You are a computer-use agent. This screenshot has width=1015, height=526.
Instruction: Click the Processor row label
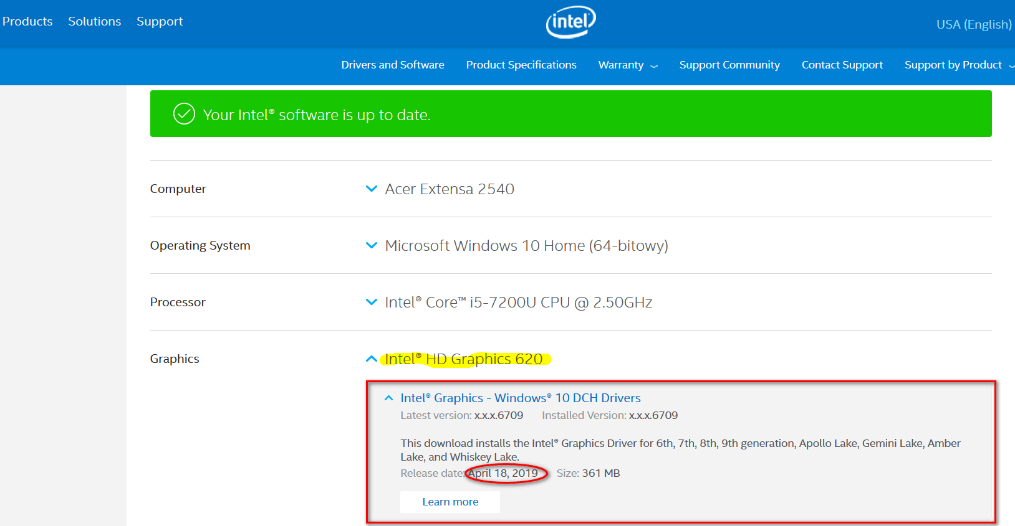click(178, 302)
